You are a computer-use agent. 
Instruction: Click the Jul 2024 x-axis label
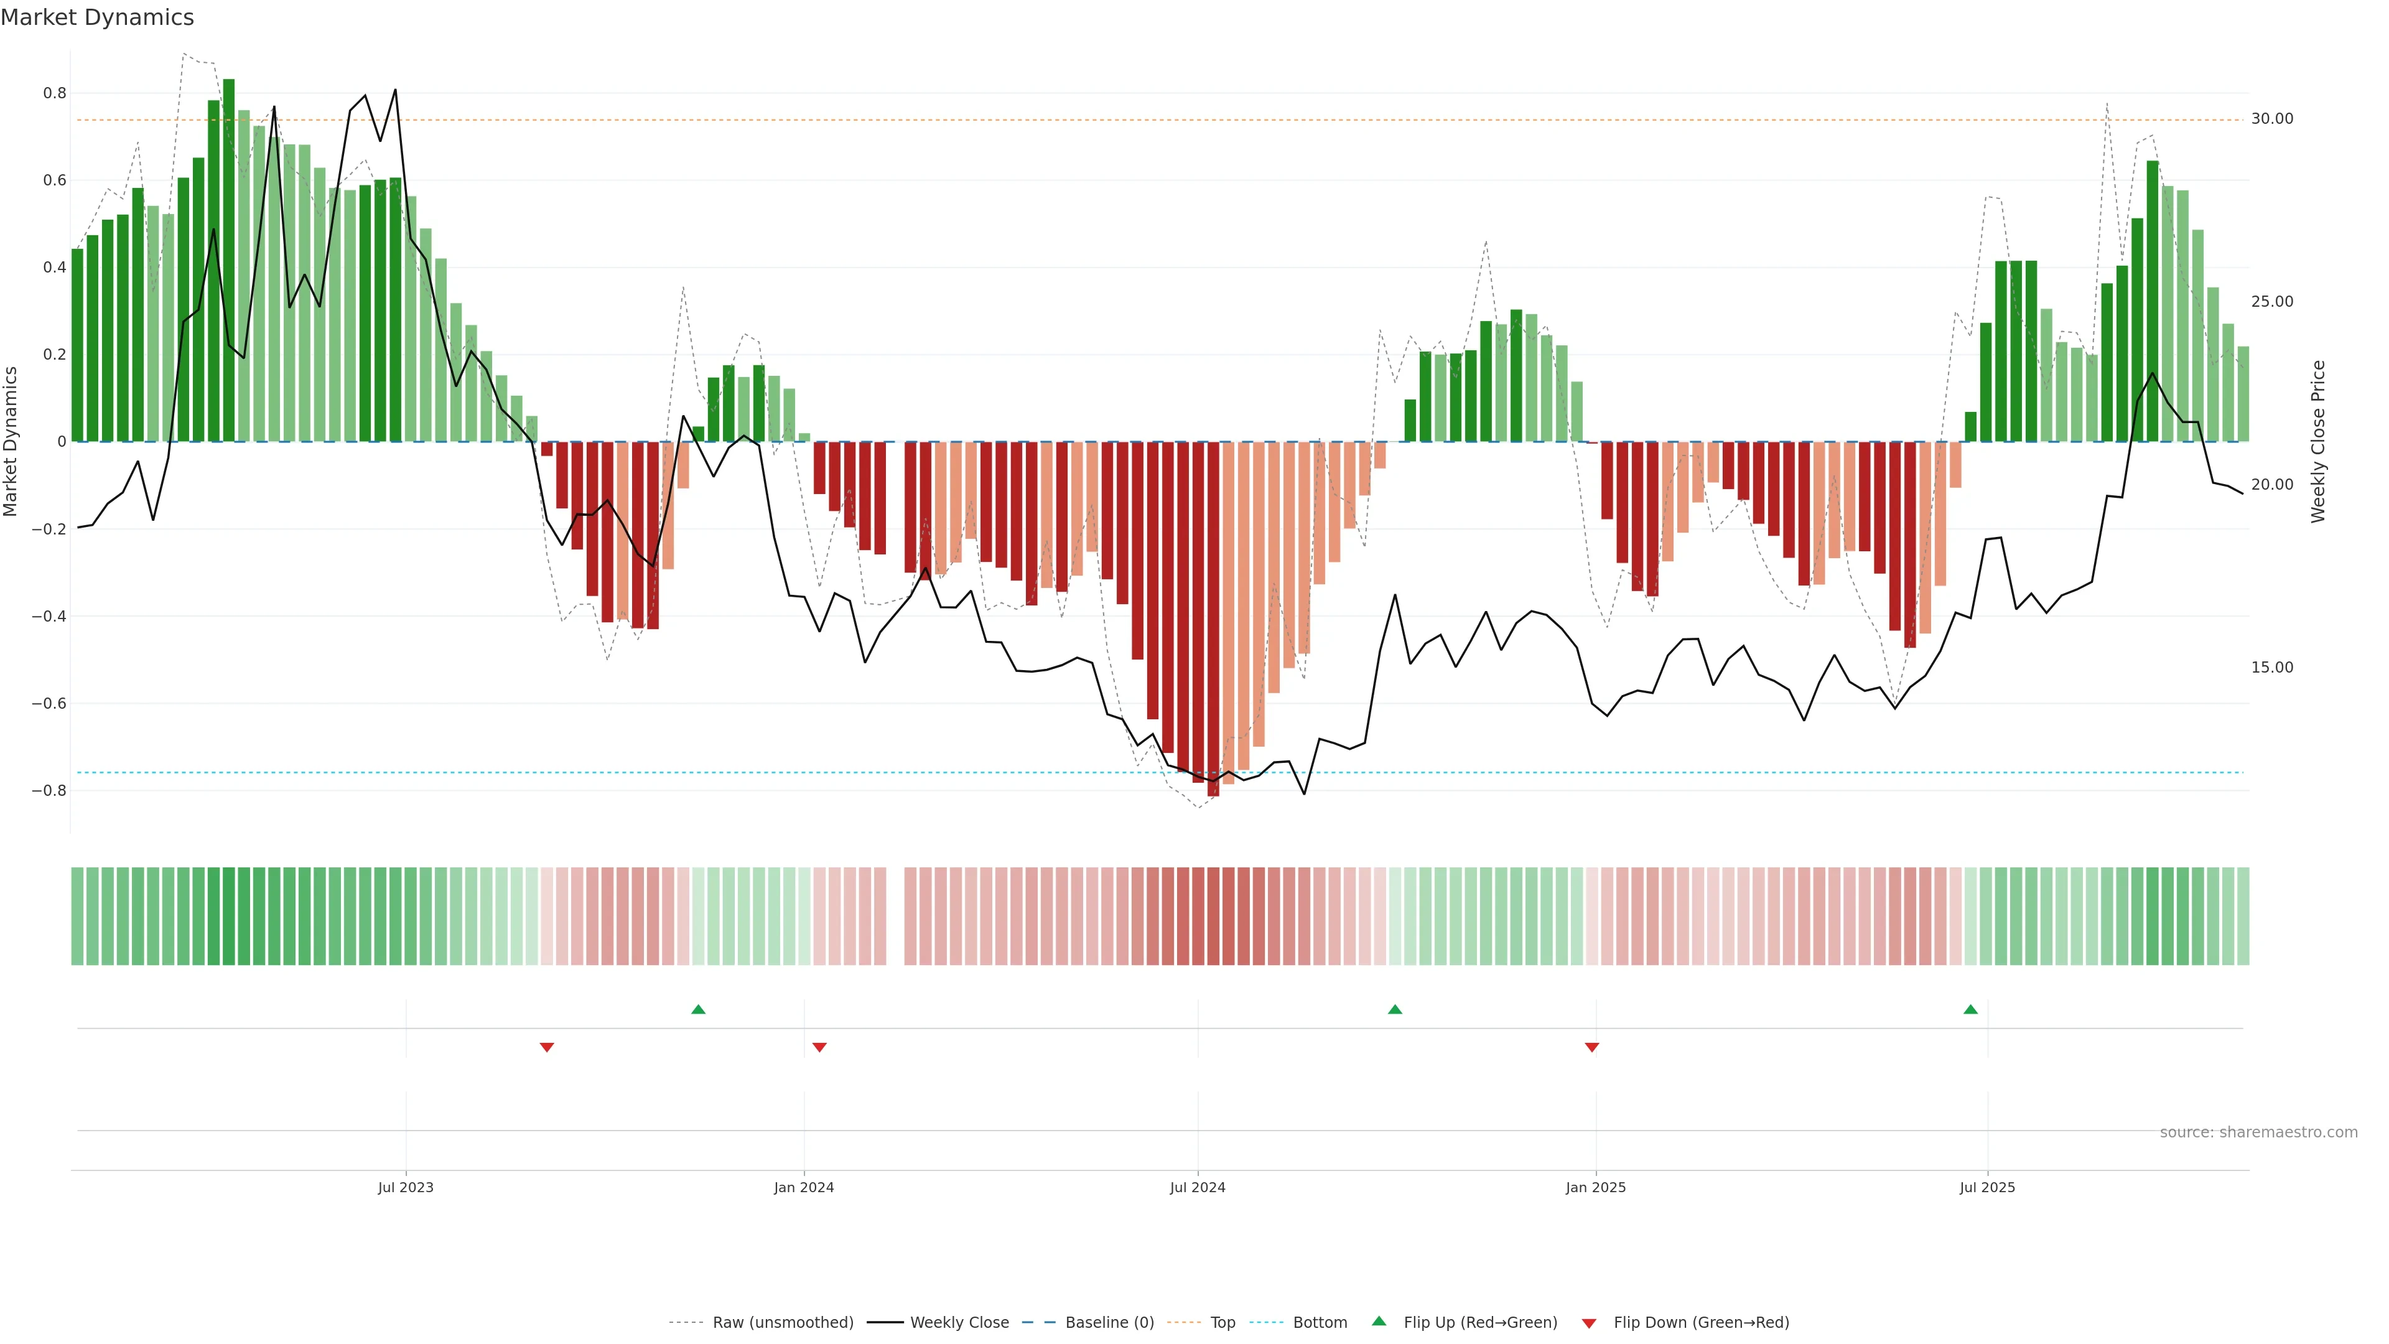coord(1197,1187)
